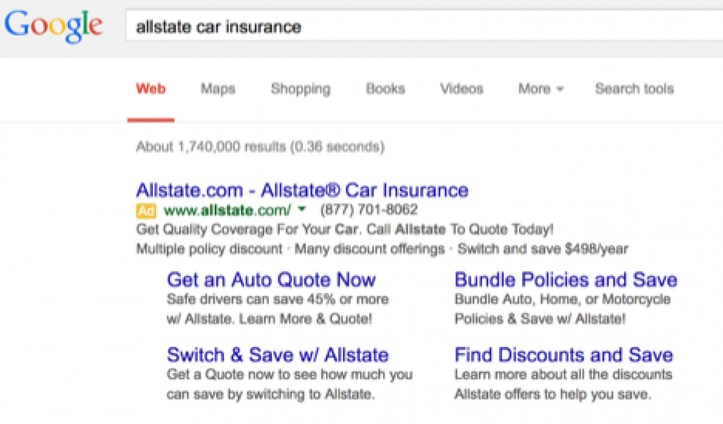The image size is (723, 424).
Task: Open Bundle Policies and Save sitelink
Action: click(x=566, y=280)
